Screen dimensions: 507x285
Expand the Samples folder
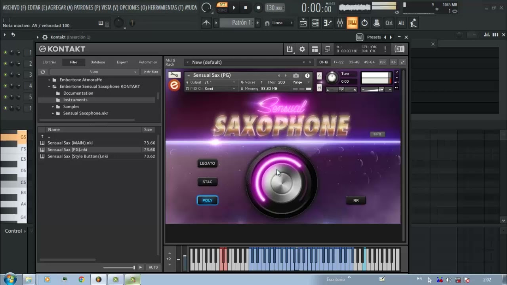coord(52,106)
